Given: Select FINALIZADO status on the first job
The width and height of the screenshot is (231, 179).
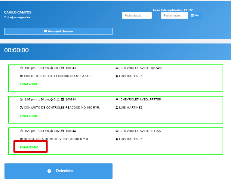Looking at the screenshot, I should pyautogui.click(x=29, y=84).
